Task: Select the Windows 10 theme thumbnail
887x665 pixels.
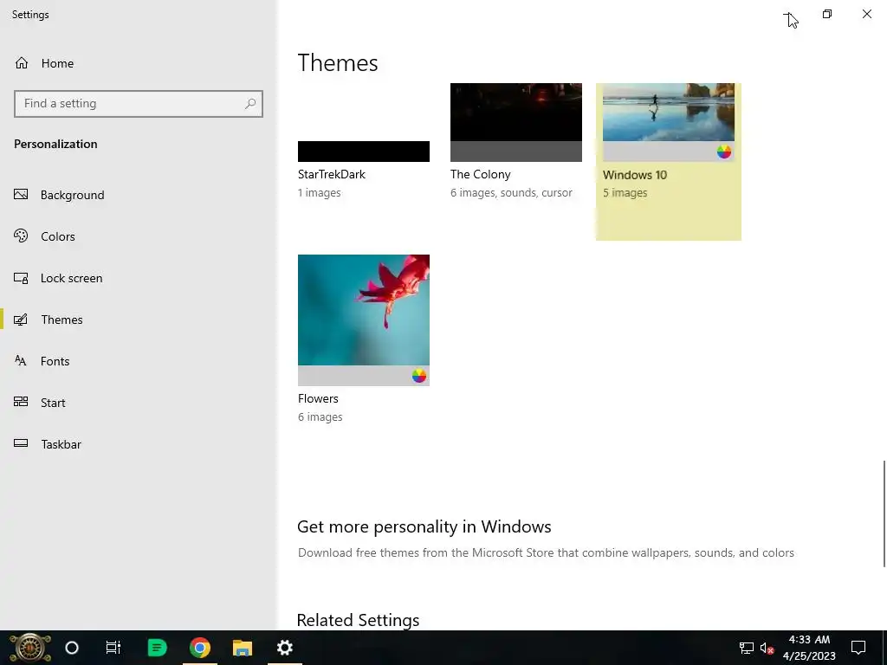Action: tap(668, 122)
